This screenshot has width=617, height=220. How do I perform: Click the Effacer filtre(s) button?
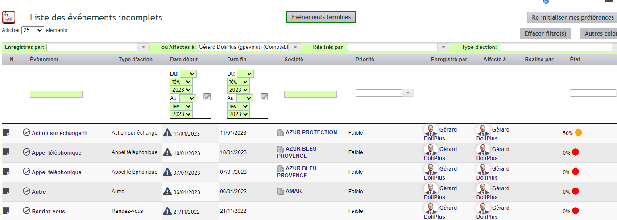[x=545, y=33]
